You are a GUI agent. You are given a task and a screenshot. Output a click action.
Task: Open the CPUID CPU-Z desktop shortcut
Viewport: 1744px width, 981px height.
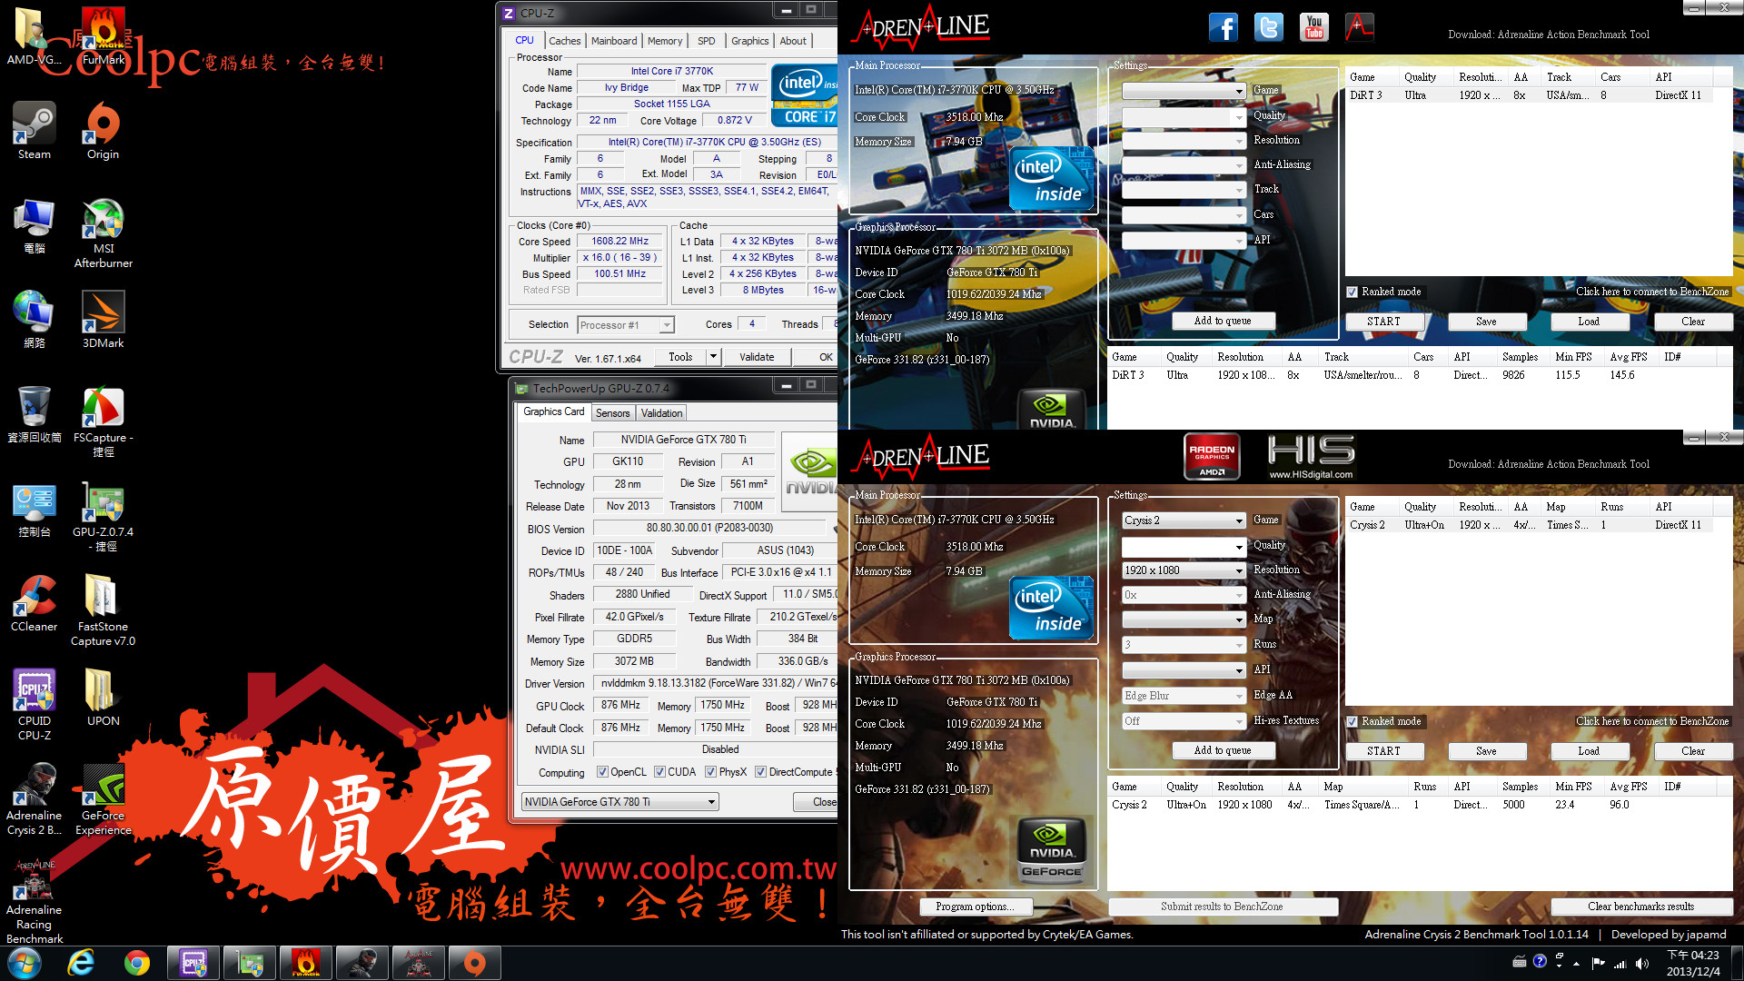35,705
